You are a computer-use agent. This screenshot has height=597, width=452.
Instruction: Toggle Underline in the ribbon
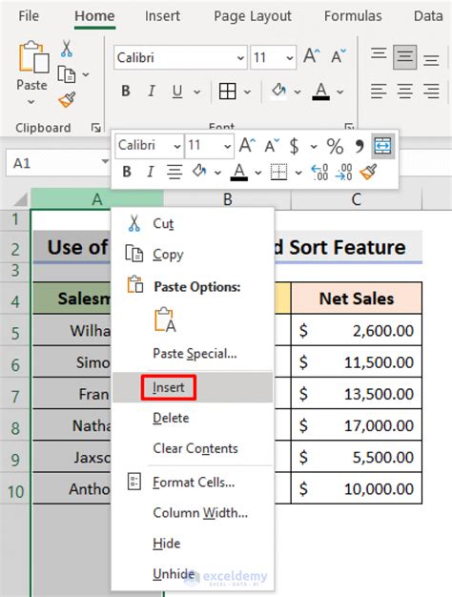click(177, 92)
